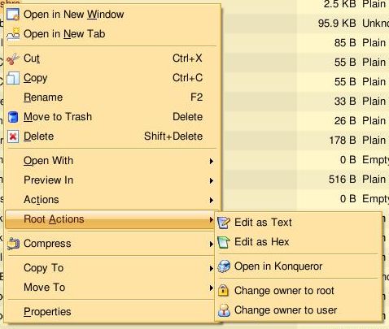Click the blue trash can icon
The image size is (389, 329).
pos(13,117)
